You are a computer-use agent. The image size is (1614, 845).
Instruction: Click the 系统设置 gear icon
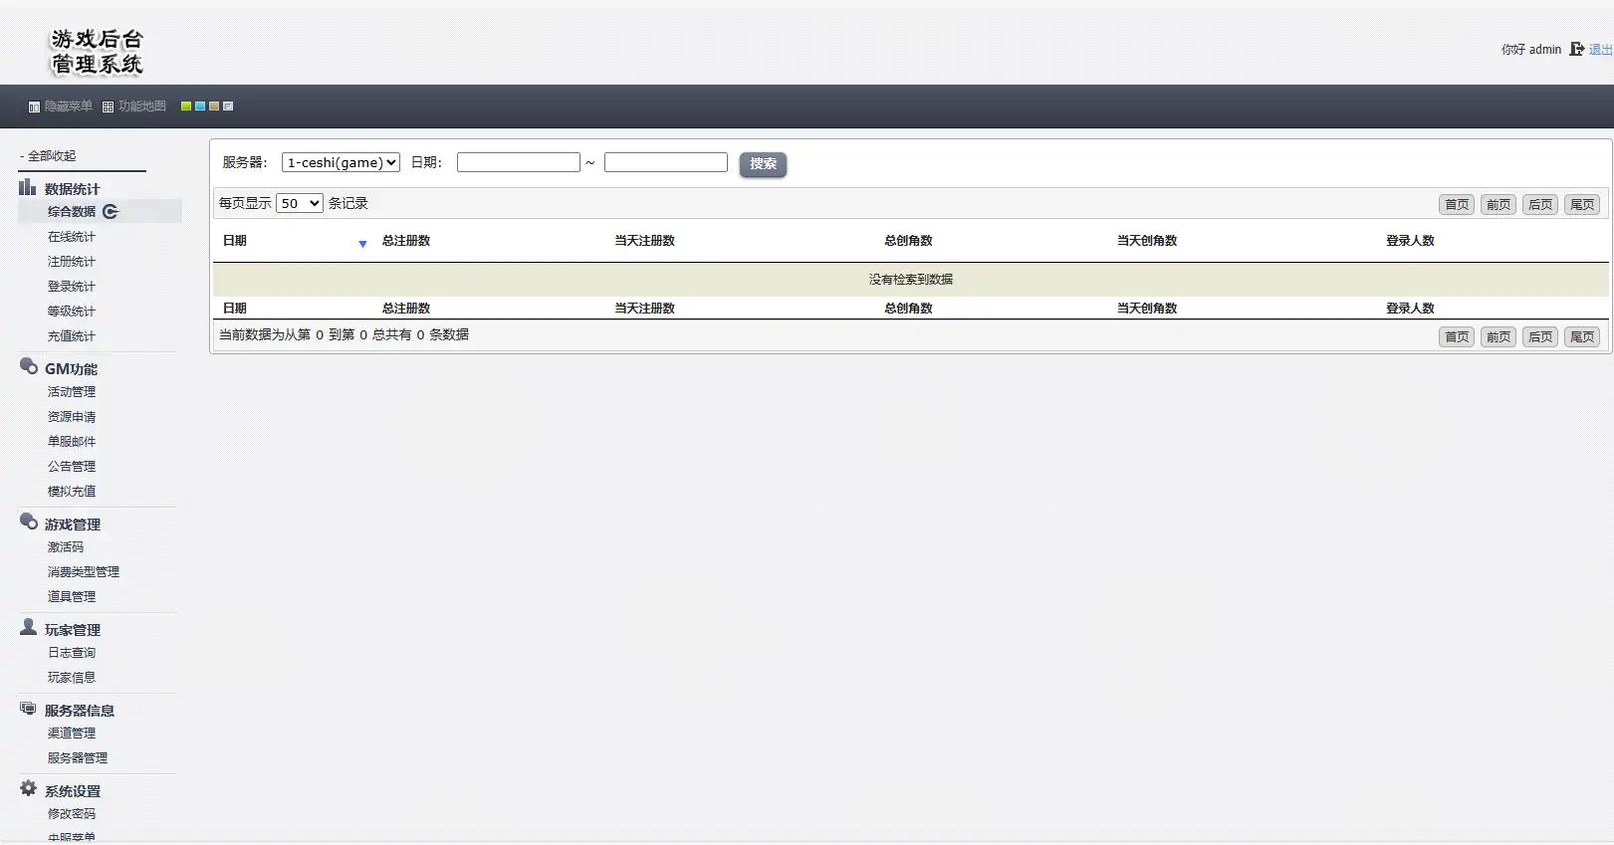28,788
